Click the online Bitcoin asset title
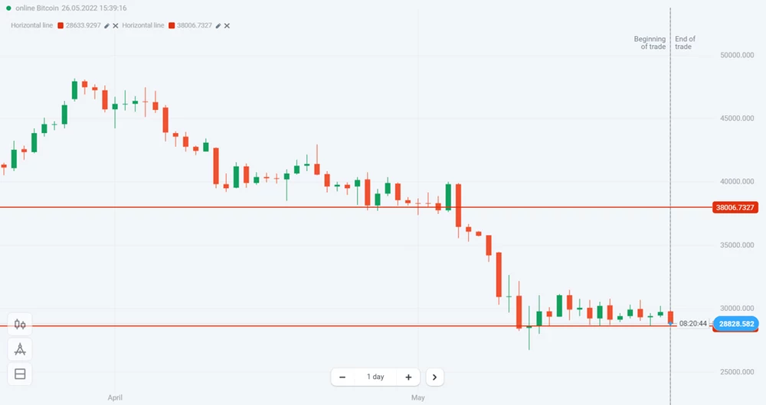Image resolution: width=766 pixels, height=405 pixels. [x=36, y=8]
